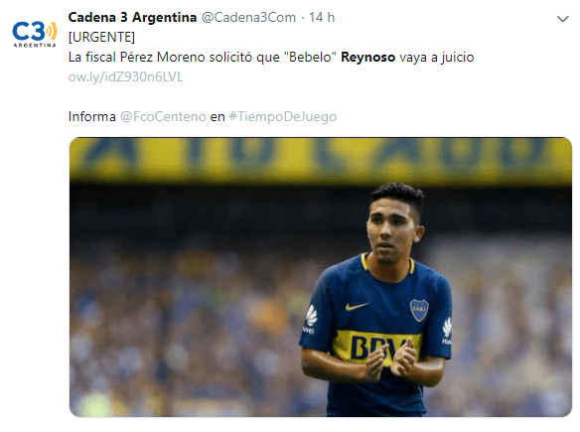Open the attached Boca player photo
580x432 pixels.
click(x=321, y=277)
